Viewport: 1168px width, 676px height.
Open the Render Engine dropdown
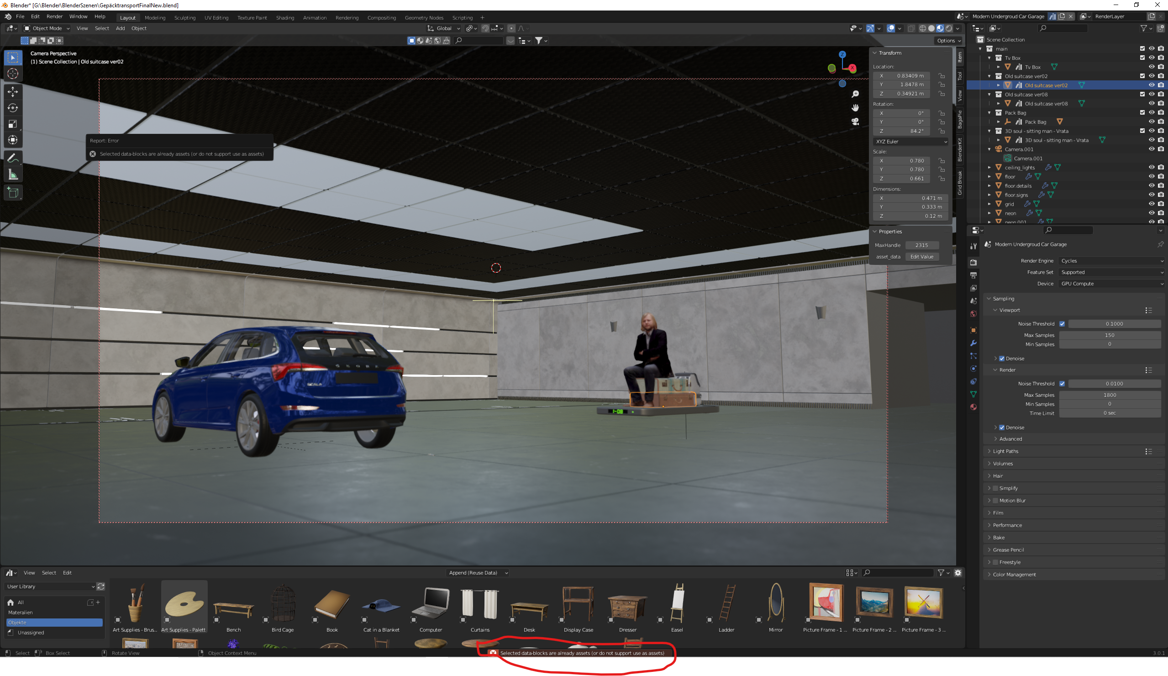1111,261
